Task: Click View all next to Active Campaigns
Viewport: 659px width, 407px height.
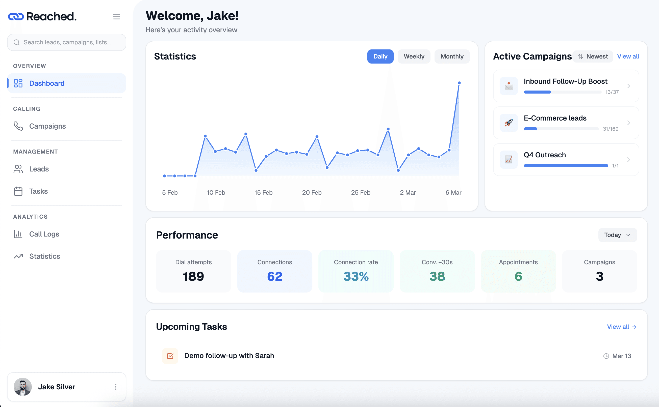Action: [628, 56]
